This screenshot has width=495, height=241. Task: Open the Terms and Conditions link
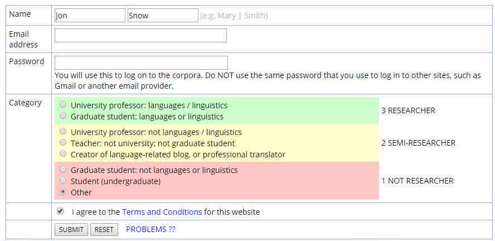click(x=162, y=212)
